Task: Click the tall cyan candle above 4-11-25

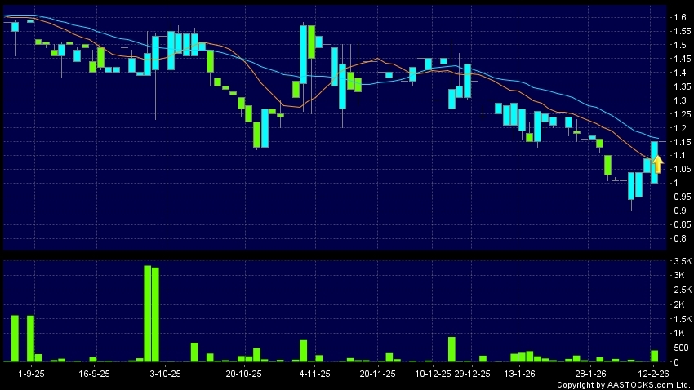Action: pyautogui.click(x=304, y=54)
